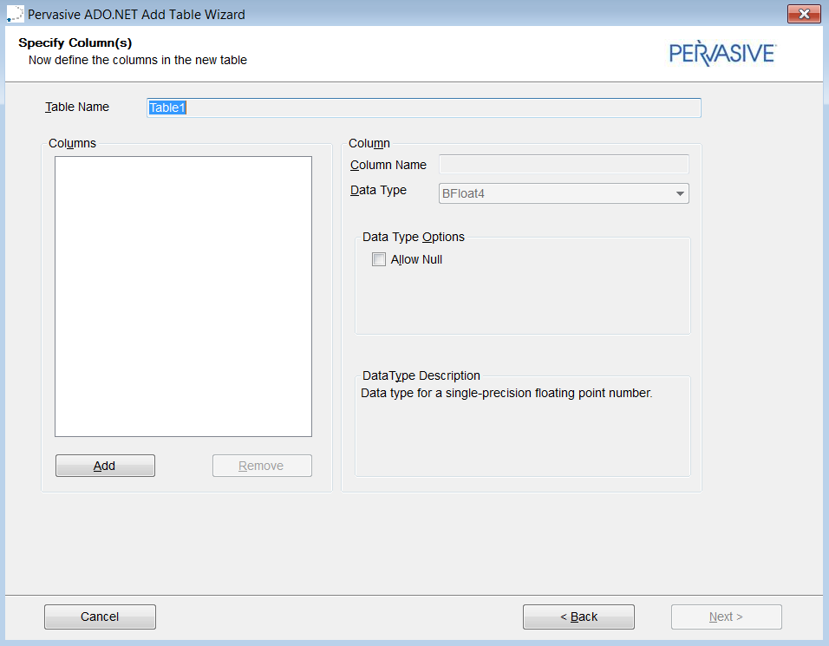Expand the Data Type dropdown arrow
The width and height of the screenshot is (829, 646).
[680, 193]
